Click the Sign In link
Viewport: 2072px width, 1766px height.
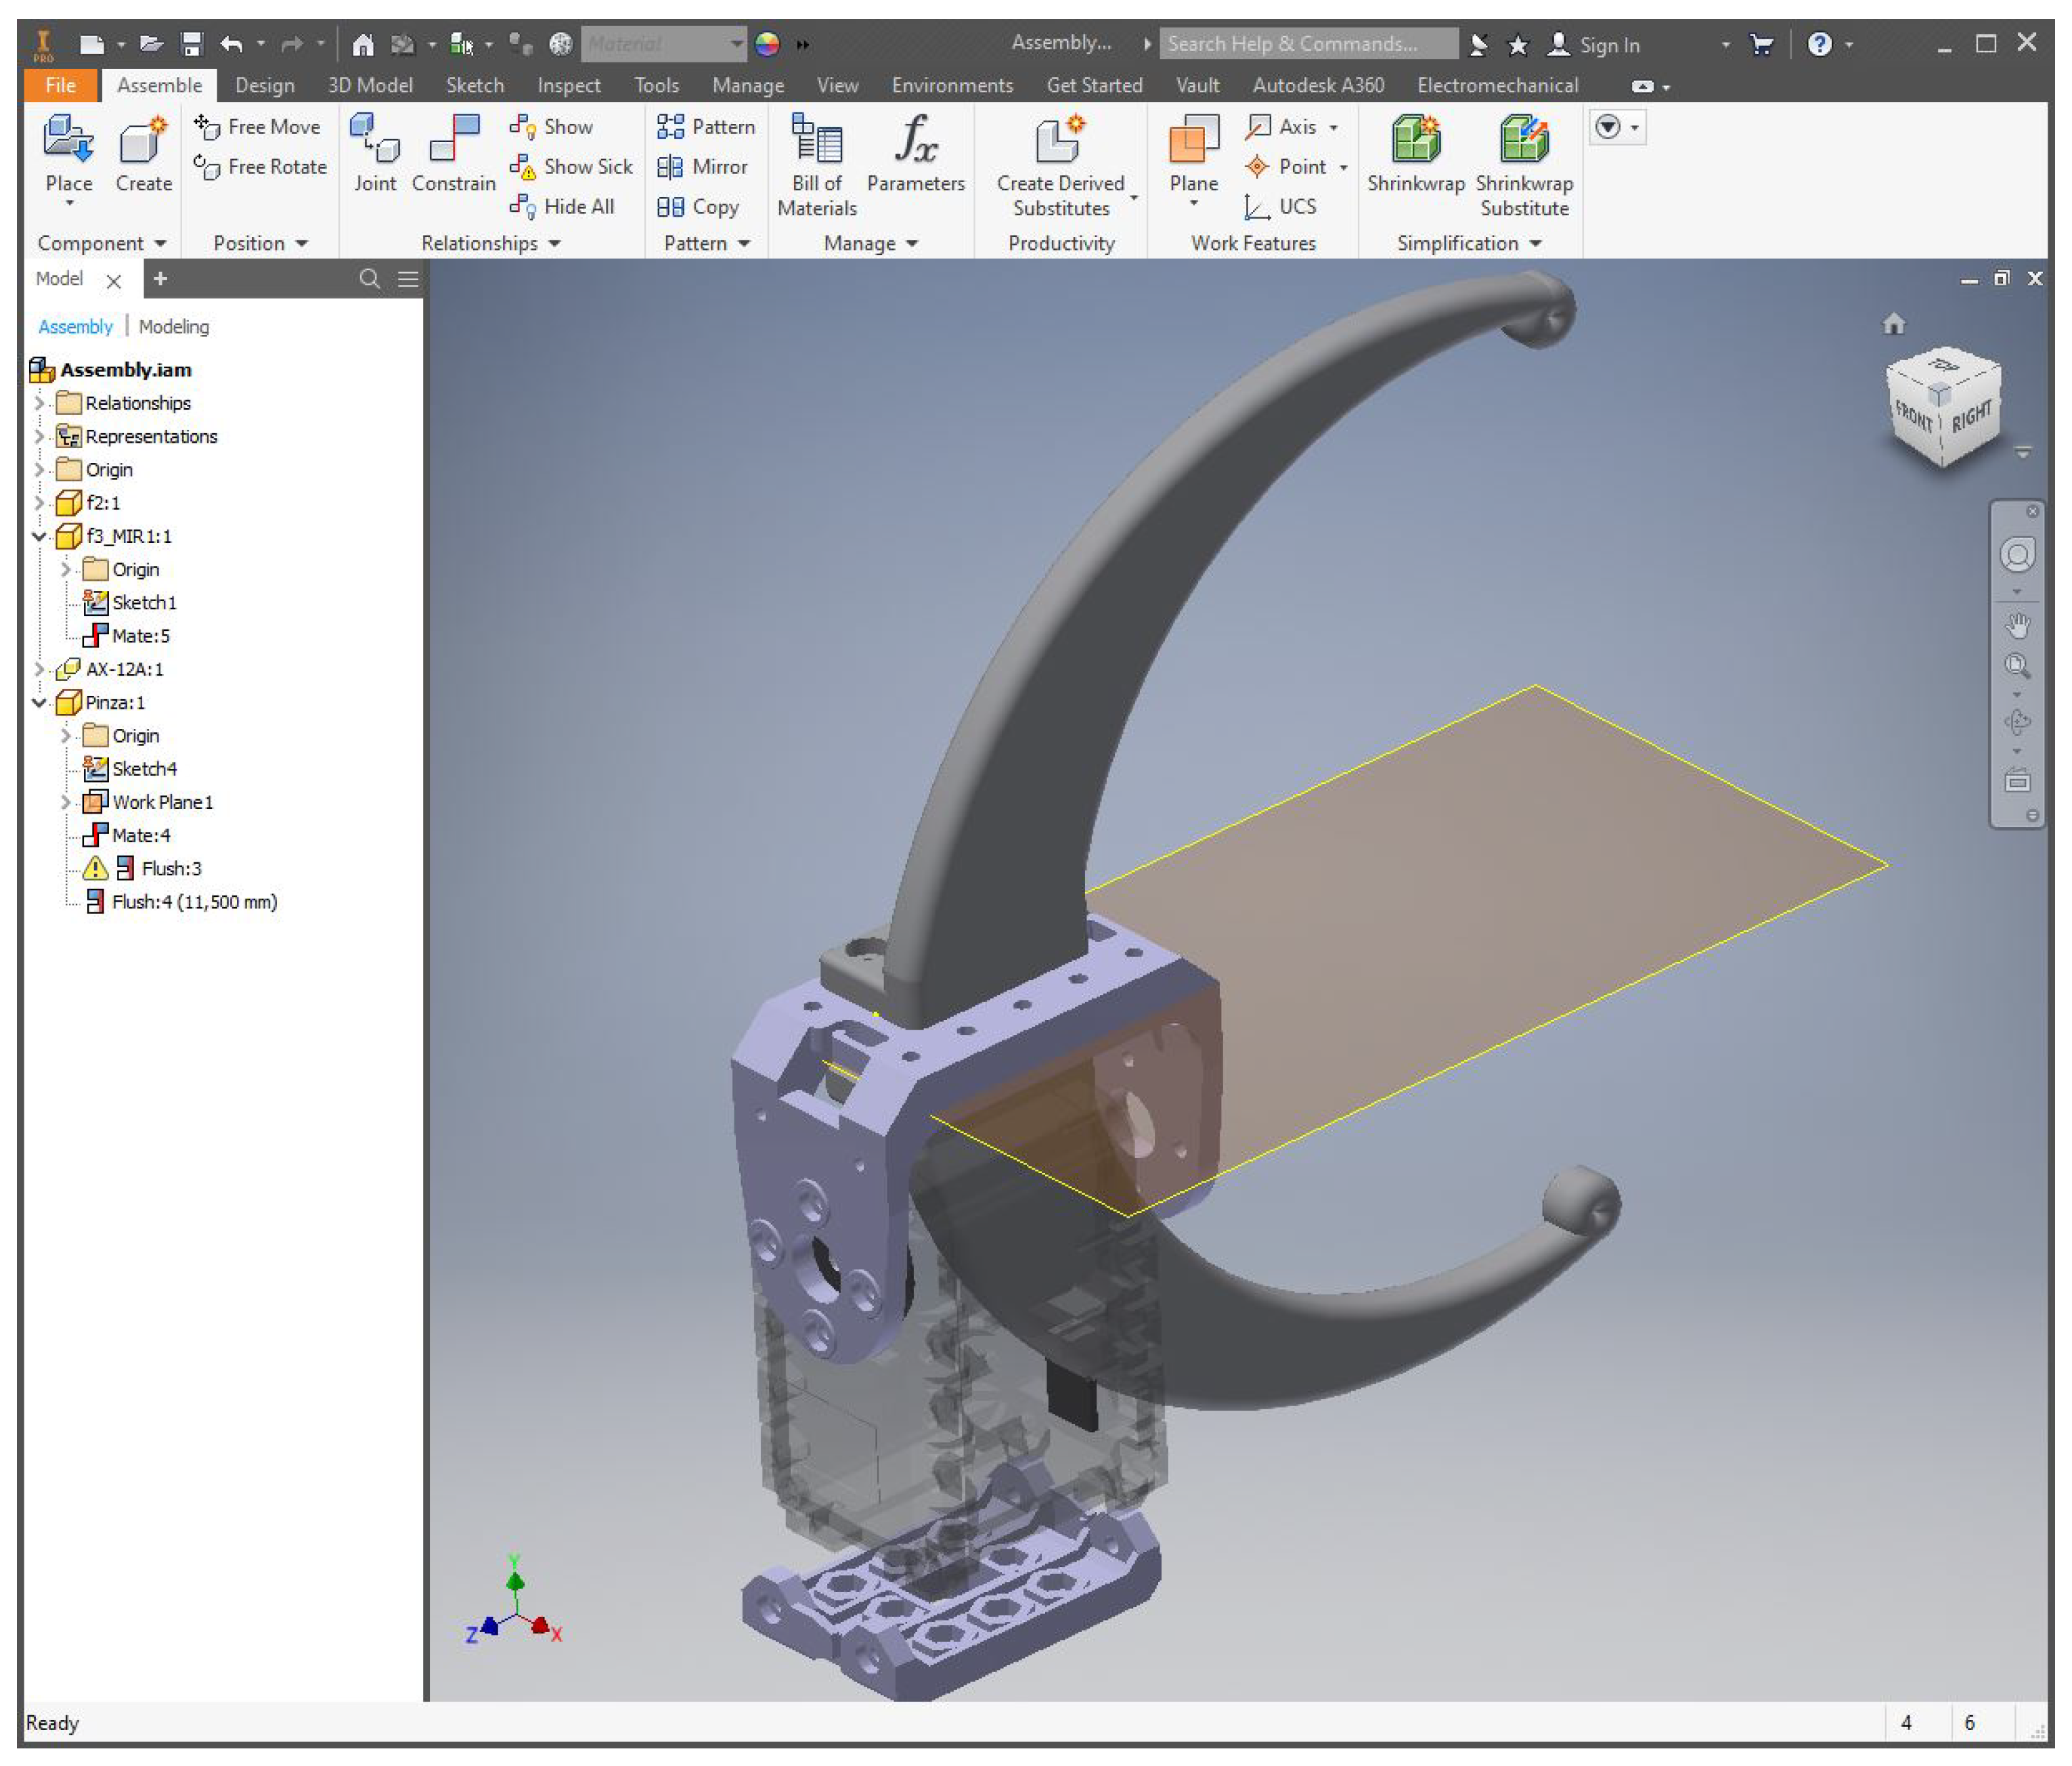click(1608, 45)
